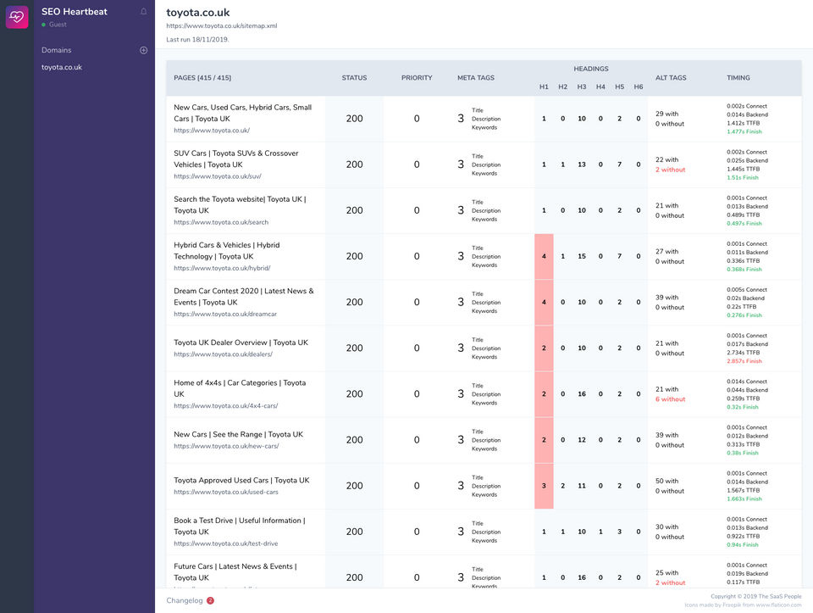Screen dimensions: 813x613
Task: Click 'New Cars | See the Range' title
Action: [x=239, y=434]
